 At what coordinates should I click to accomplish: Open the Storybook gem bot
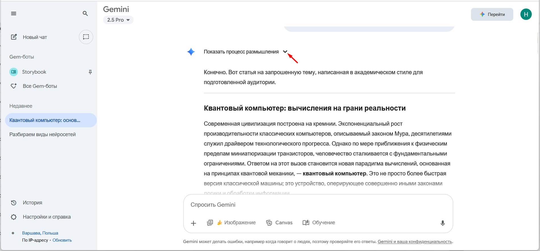pyautogui.click(x=34, y=72)
